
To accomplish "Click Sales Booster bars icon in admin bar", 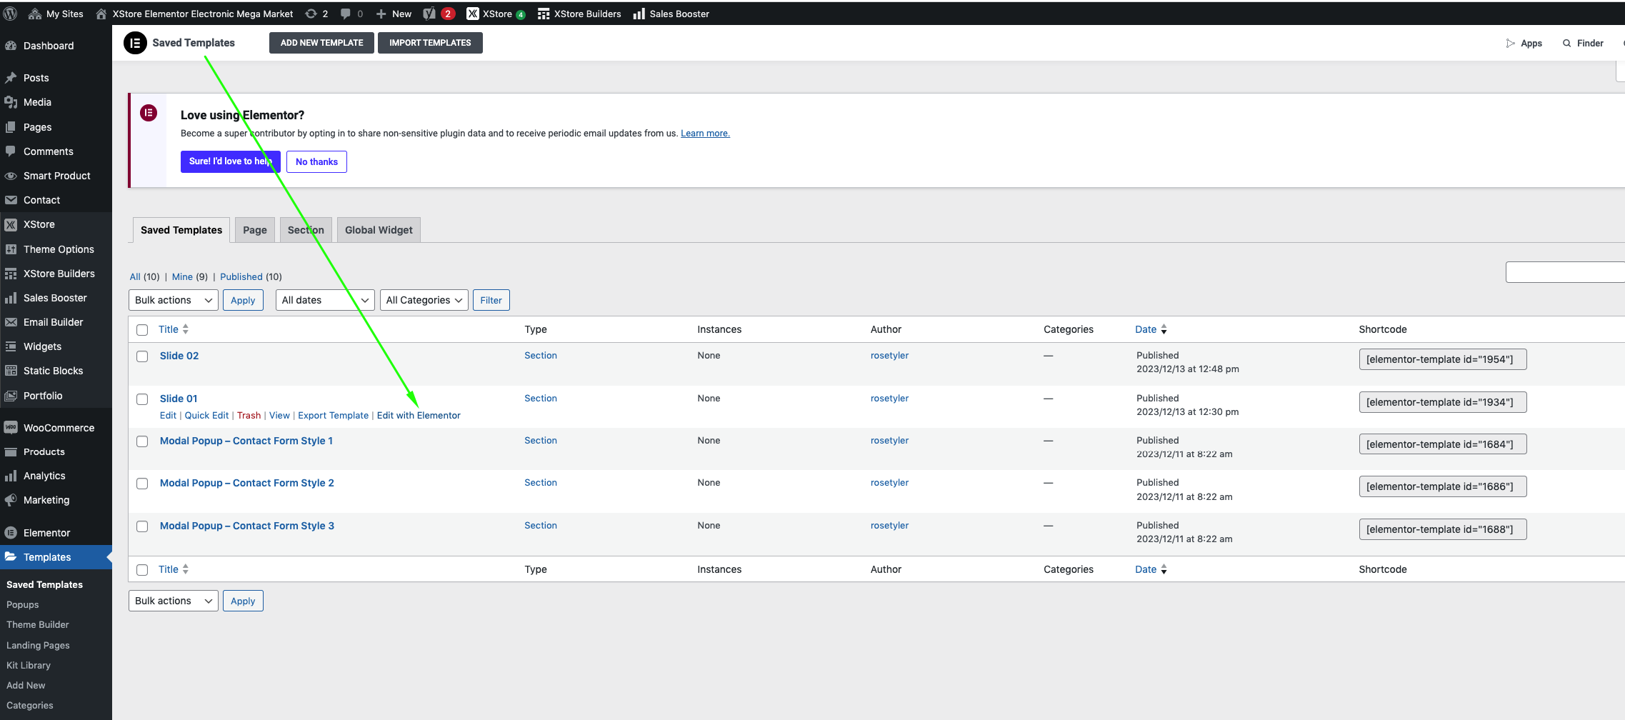I will coord(639,14).
